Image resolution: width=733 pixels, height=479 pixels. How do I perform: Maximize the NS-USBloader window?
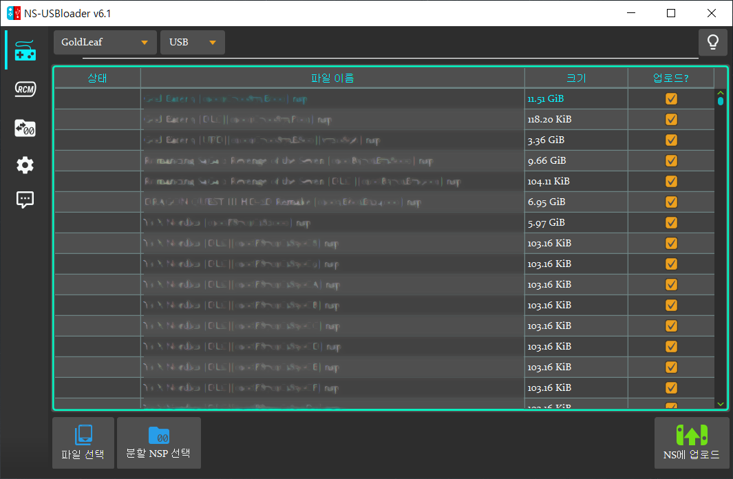pos(671,13)
